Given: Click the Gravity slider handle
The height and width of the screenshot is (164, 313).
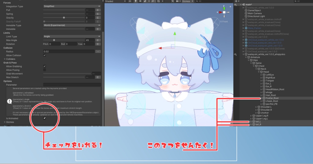Looking at the screenshot, I should pyautogui.click(x=64, y=17).
